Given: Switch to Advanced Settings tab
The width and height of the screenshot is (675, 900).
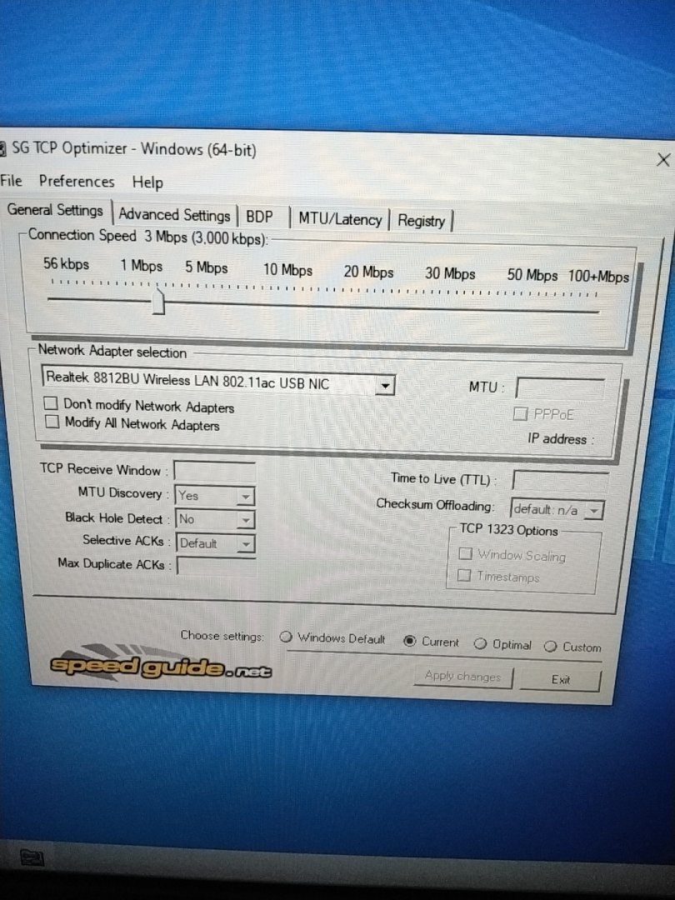Looking at the screenshot, I should (174, 215).
